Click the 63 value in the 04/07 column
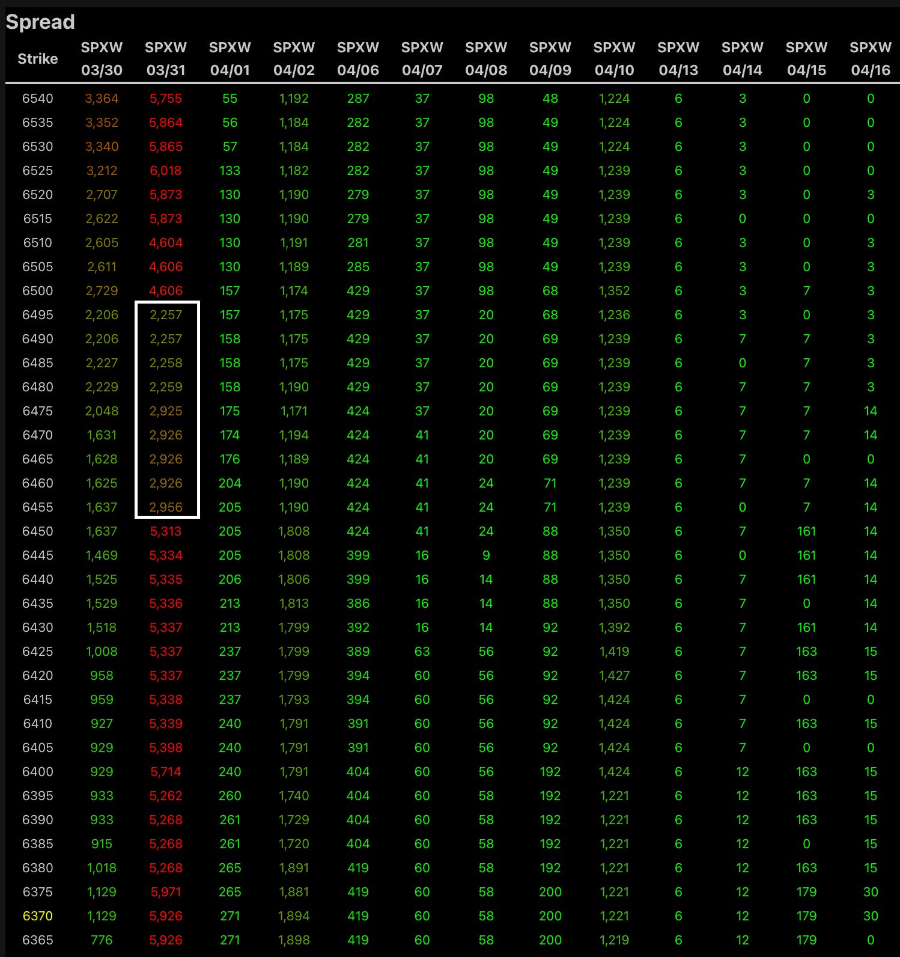 pos(422,652)
